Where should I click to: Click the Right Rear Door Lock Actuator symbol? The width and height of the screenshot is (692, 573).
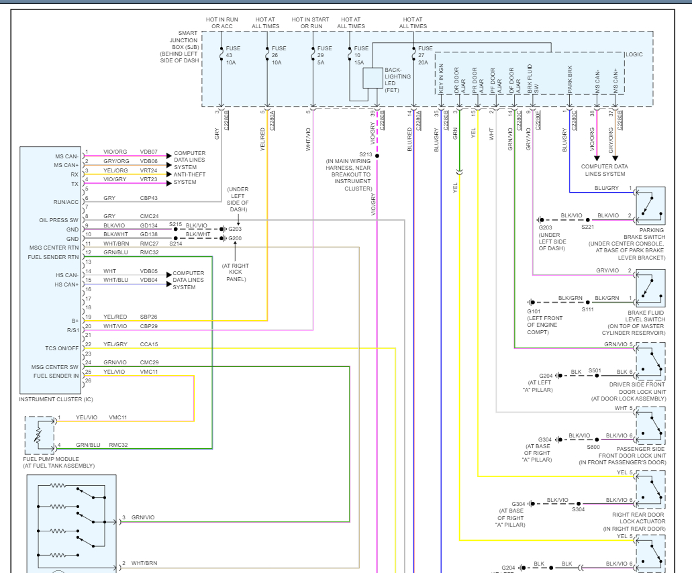[650, 489]
